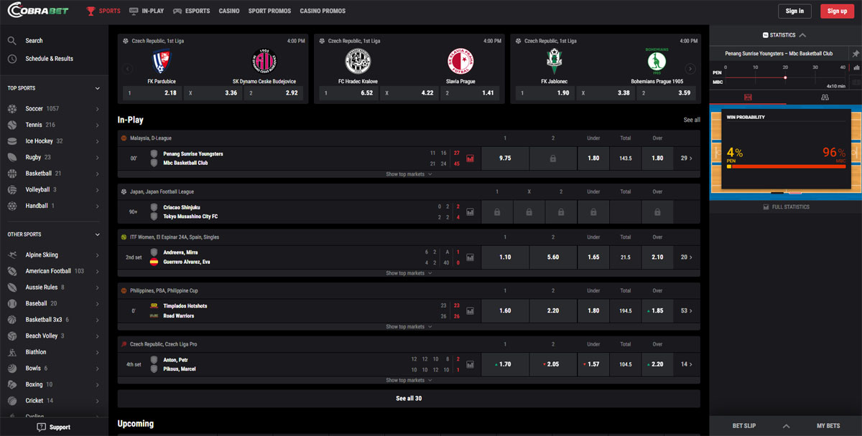Click See all 30 button
The image size is (862, 436).
(409, 398)
